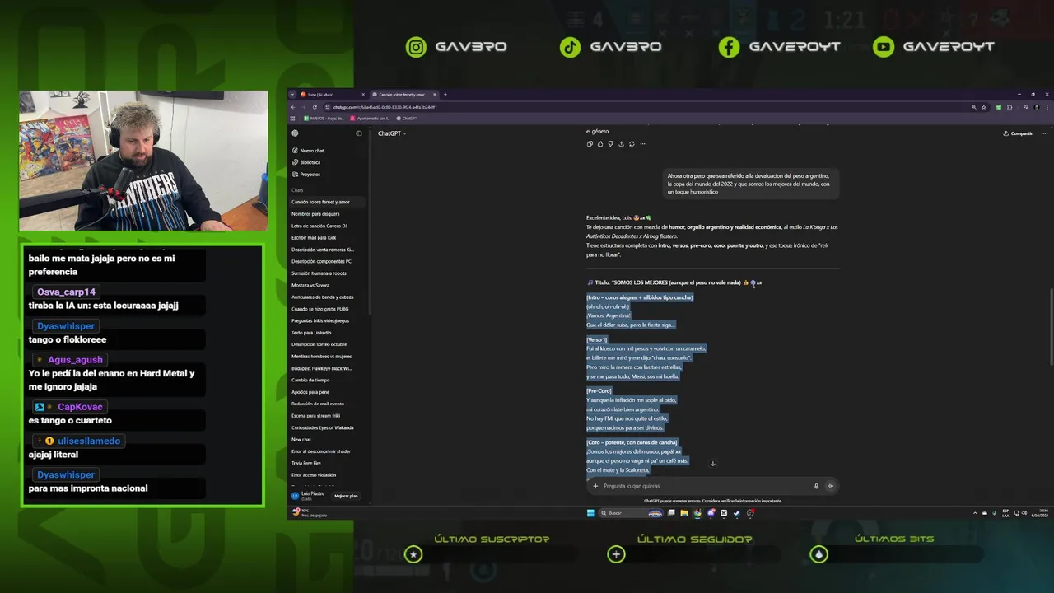Bookmark this page with the star icon
Screen dimensions: 1054x593
tap(984, 107)
